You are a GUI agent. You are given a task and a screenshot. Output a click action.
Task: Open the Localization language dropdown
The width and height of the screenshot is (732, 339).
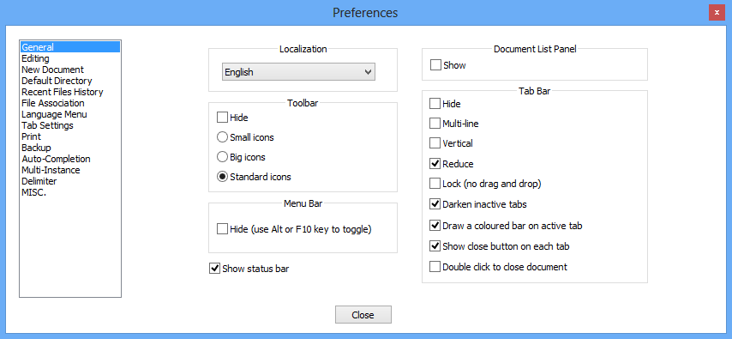tap(298, 72)
